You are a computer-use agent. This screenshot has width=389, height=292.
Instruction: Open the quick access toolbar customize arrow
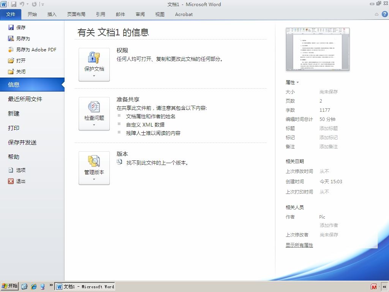point(43,5)
